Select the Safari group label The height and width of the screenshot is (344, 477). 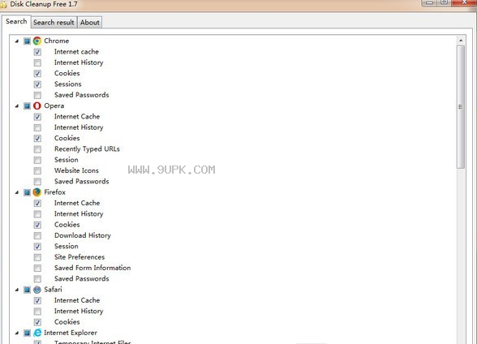click(x=53, y=290)
